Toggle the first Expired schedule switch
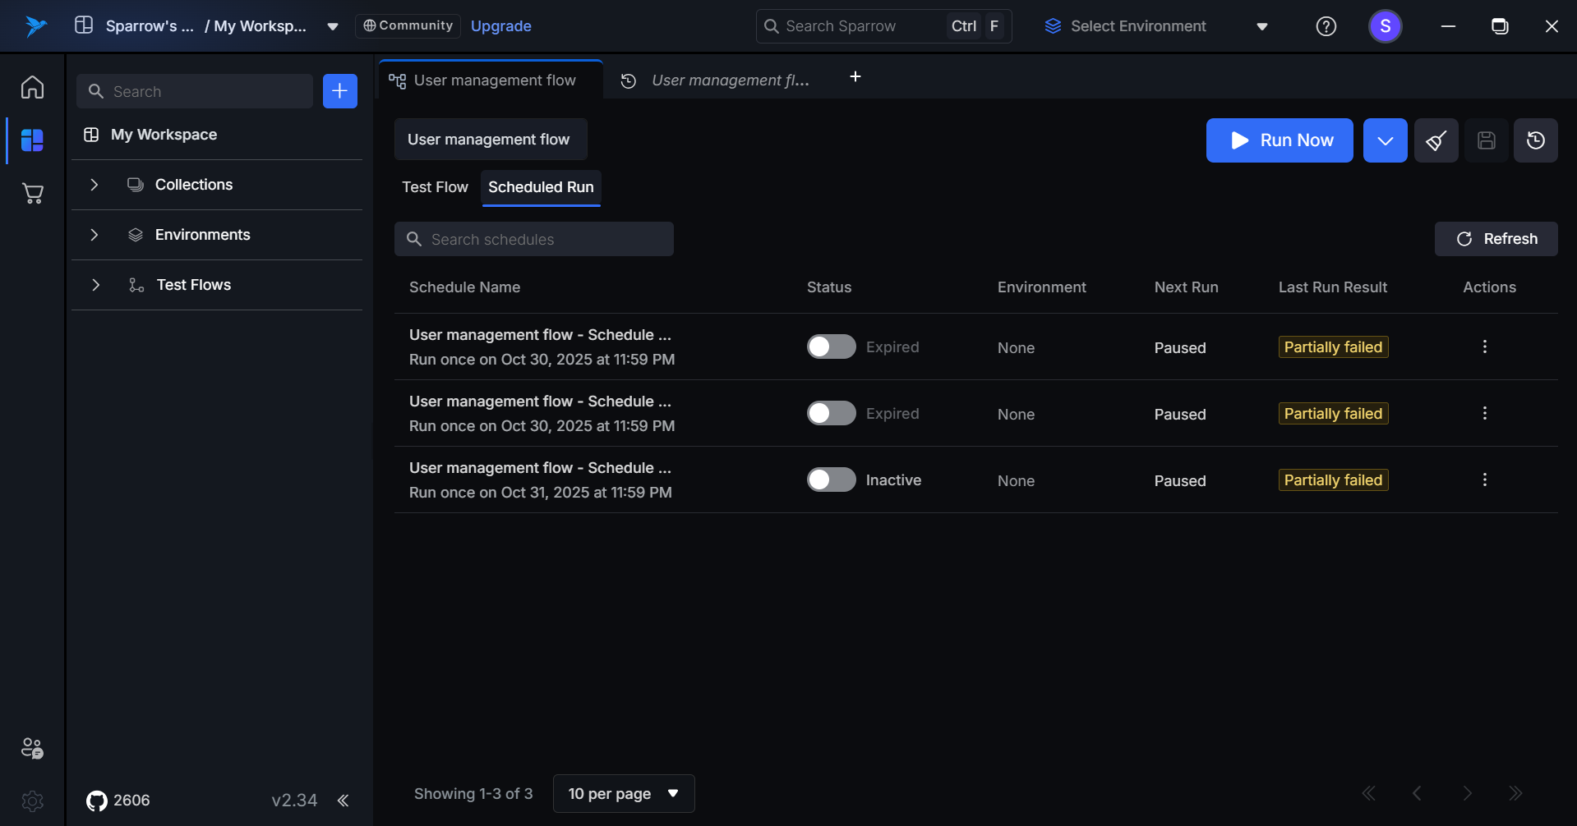The height and width of the screenshot is (826, 1577). (831, 347)
